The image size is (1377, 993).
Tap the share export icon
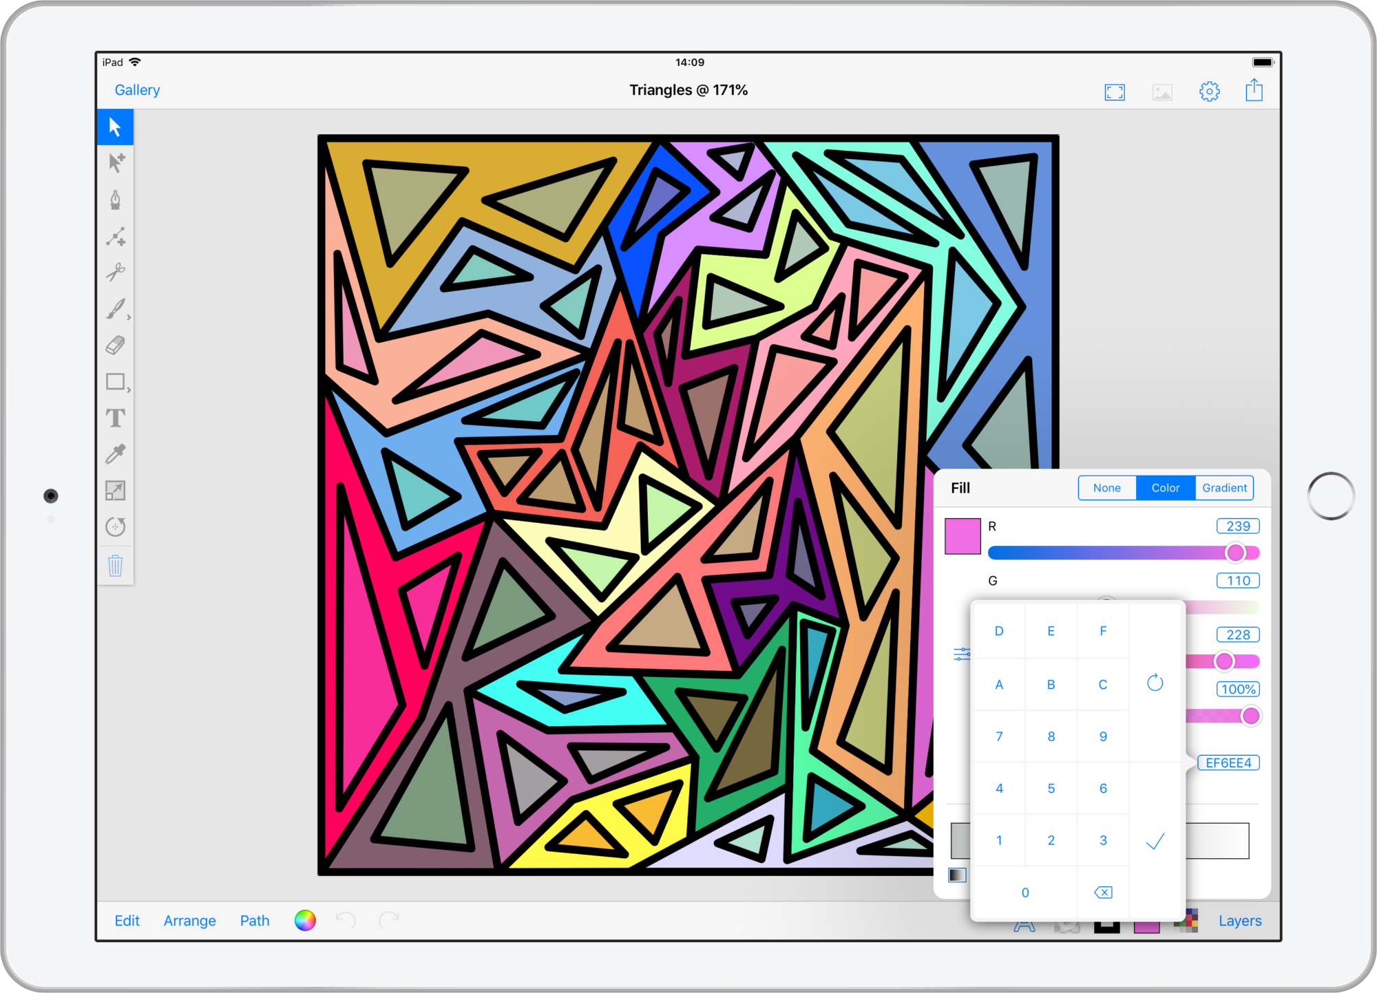tap(1254, 90)
